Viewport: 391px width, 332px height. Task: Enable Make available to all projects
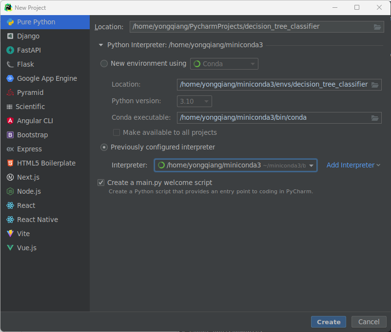pyautogui.click(x=116, y=132)
